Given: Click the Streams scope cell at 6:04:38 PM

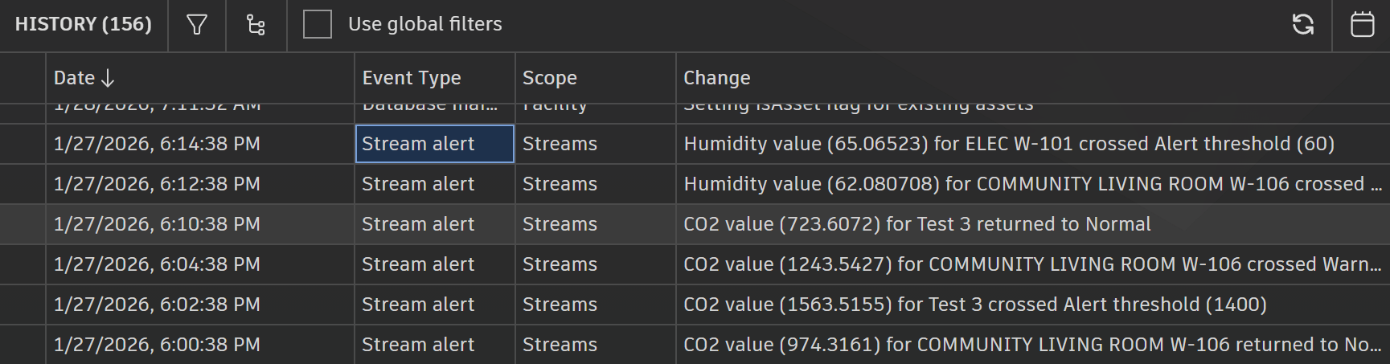Looking at the screenshot, I should coord(560,264).
